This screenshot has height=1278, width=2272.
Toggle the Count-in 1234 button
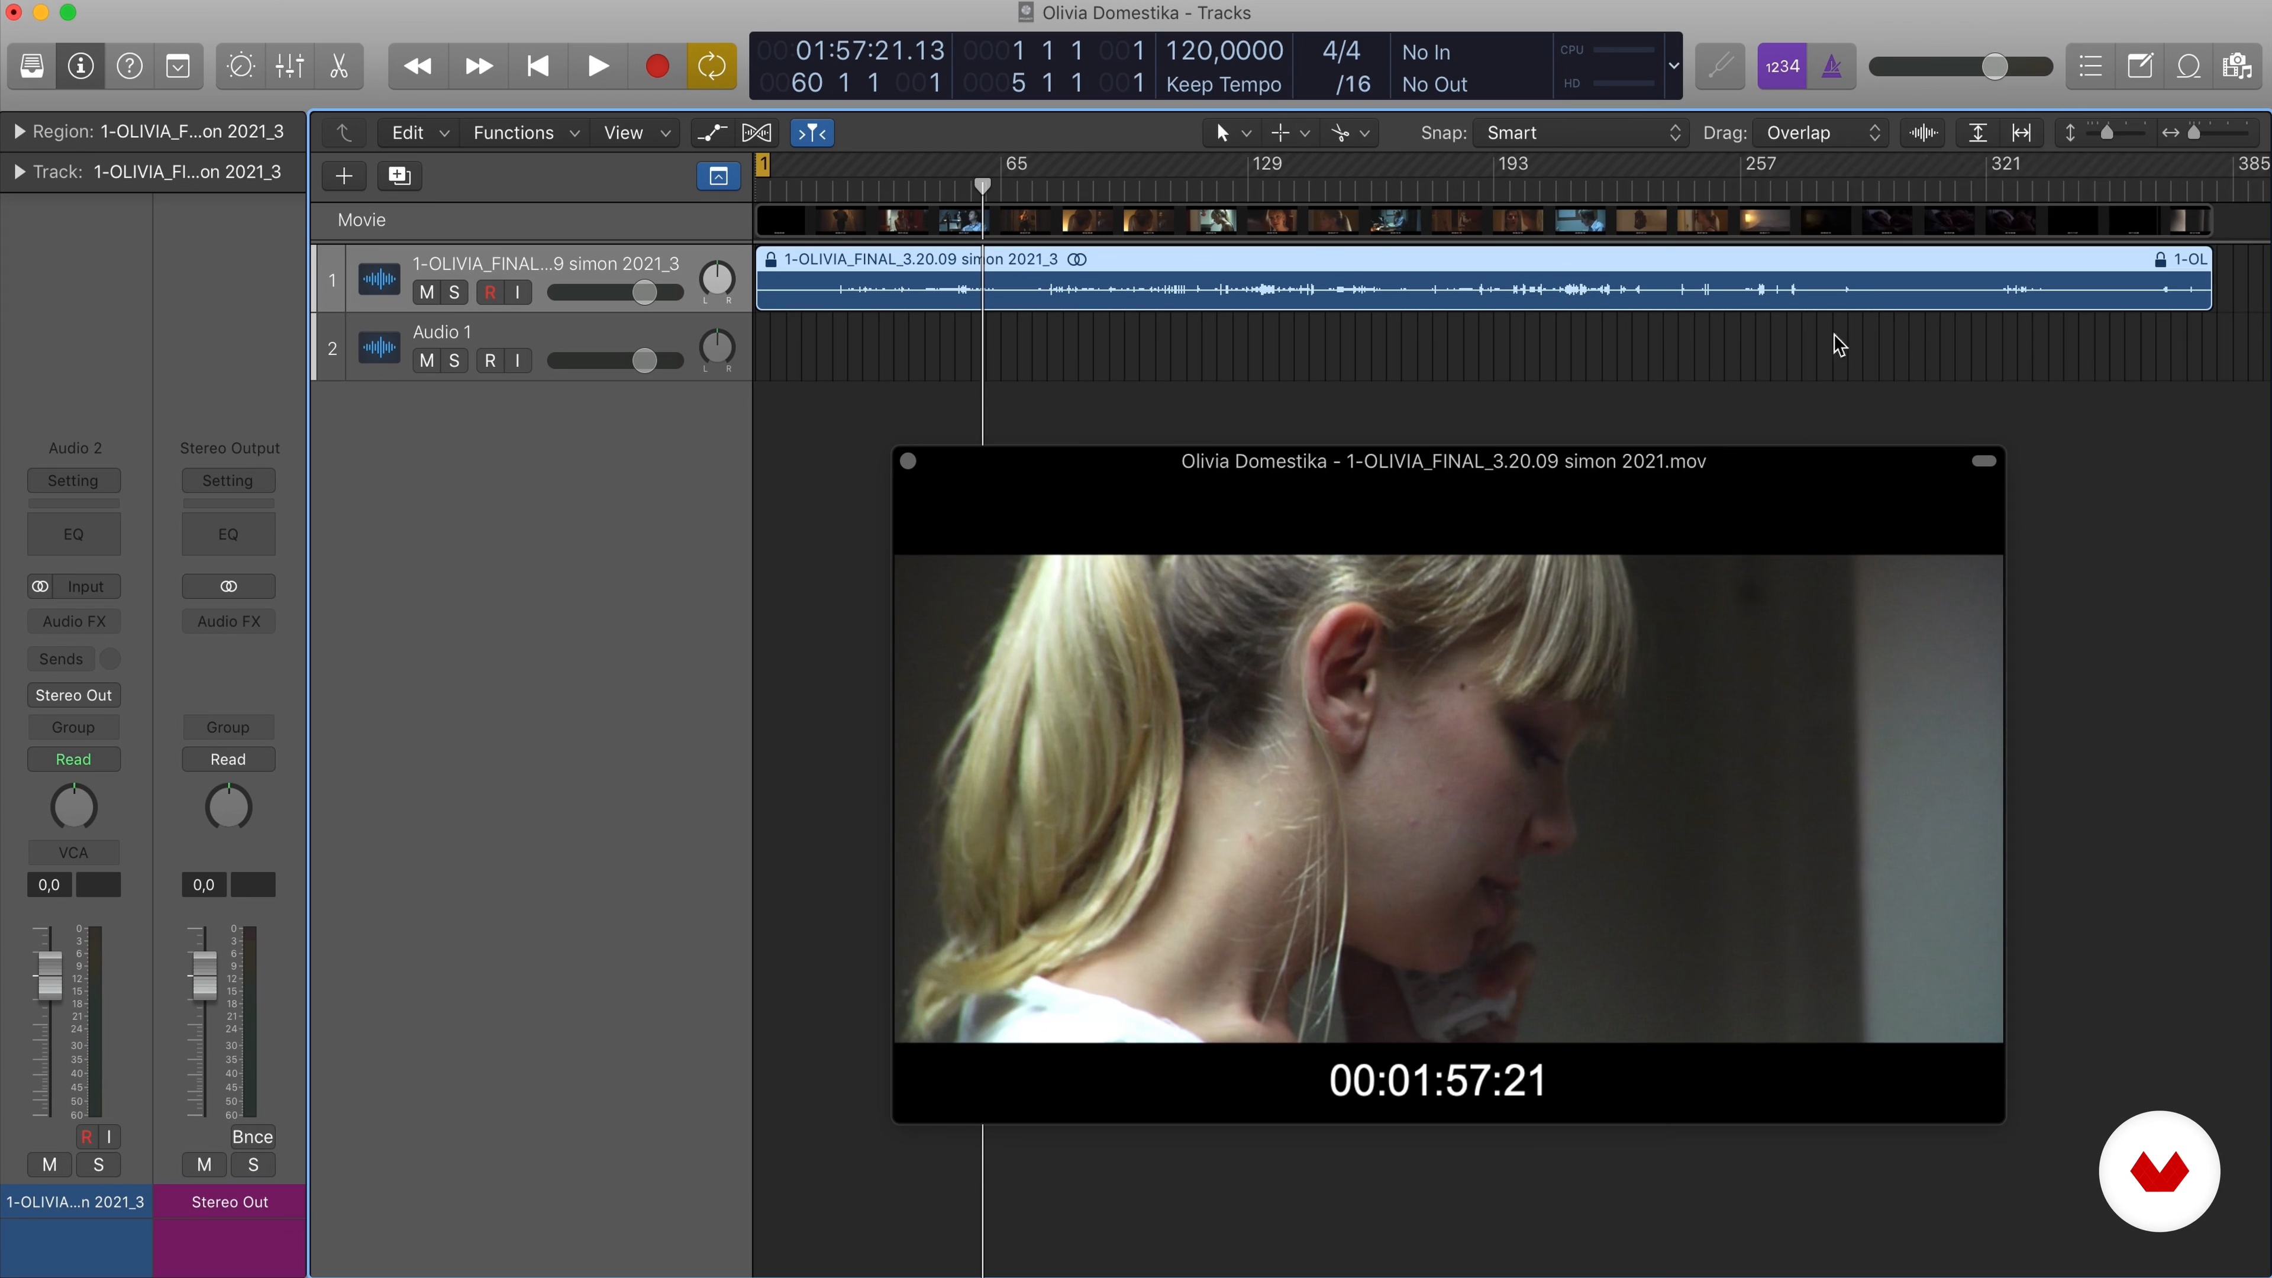[1783, 66]
